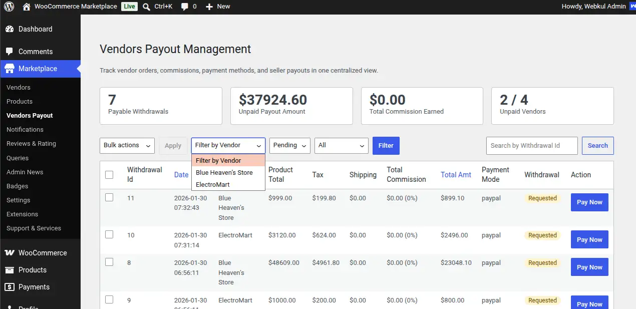Open Vendors Payout submenu item
Screen dimensions: 636x309
tap(30, 115)
